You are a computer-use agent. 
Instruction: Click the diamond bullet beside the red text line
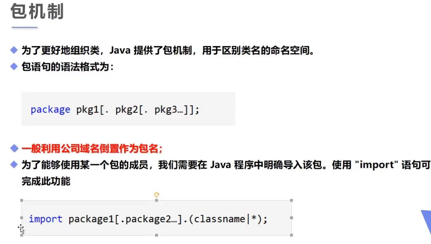[14, 148]
